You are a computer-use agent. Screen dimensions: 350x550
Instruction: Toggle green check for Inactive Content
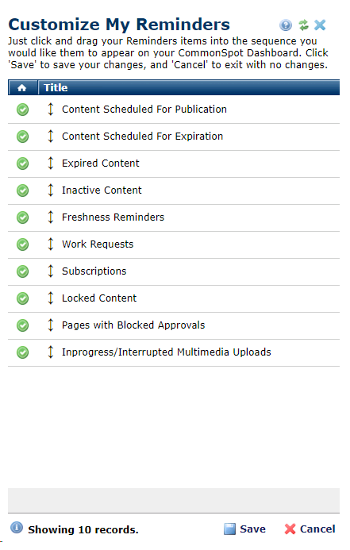(23, 190)
